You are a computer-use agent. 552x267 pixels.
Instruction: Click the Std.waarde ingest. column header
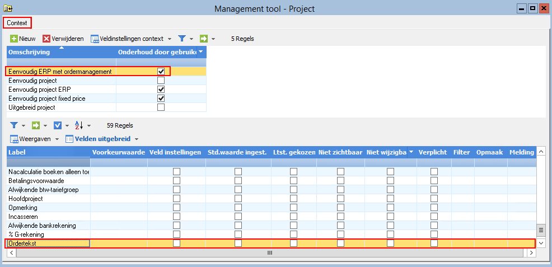tap(238, 152)
